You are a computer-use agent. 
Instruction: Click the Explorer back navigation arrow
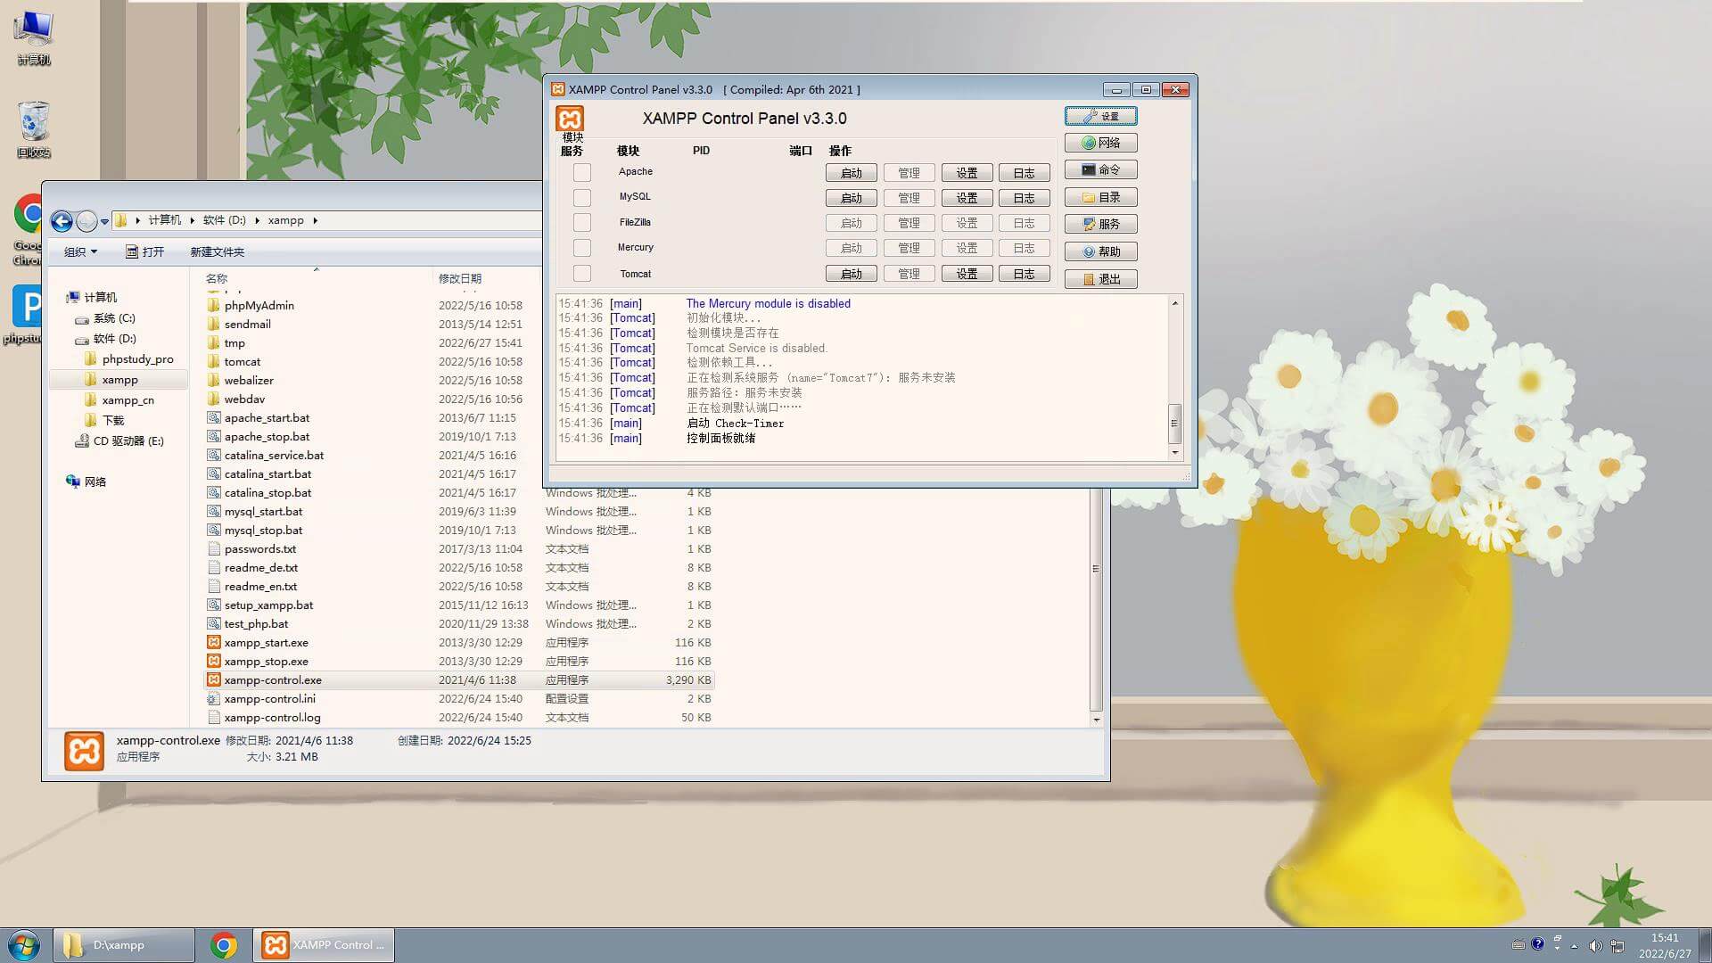62,220
